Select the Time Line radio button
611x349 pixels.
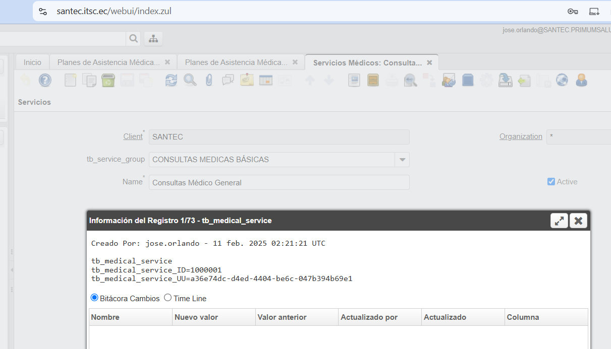click(x=168, y=298)
